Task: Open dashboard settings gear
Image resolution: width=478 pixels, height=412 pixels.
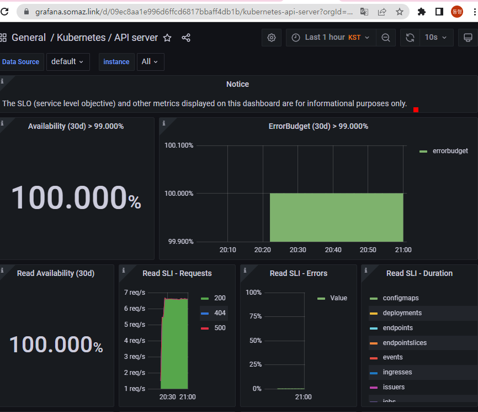Action: (x=272, y=38)
